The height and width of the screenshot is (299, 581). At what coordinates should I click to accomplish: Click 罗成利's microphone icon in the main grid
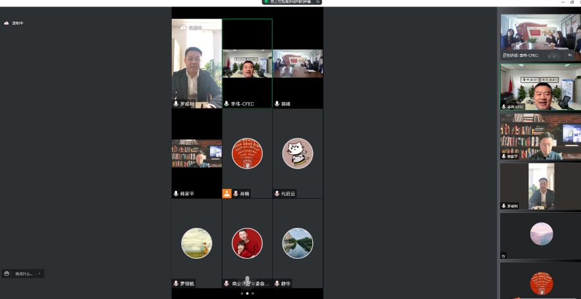[x=176, y=104]
